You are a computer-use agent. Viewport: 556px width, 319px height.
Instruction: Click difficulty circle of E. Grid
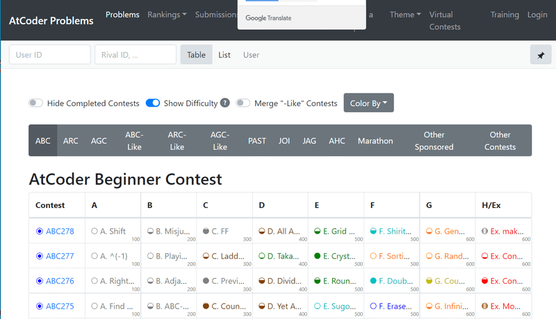pyautogui.click(x=318, y=231)
